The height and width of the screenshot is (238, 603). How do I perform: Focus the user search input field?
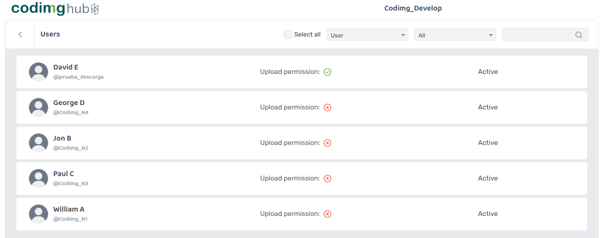click(x=545, y=35)
